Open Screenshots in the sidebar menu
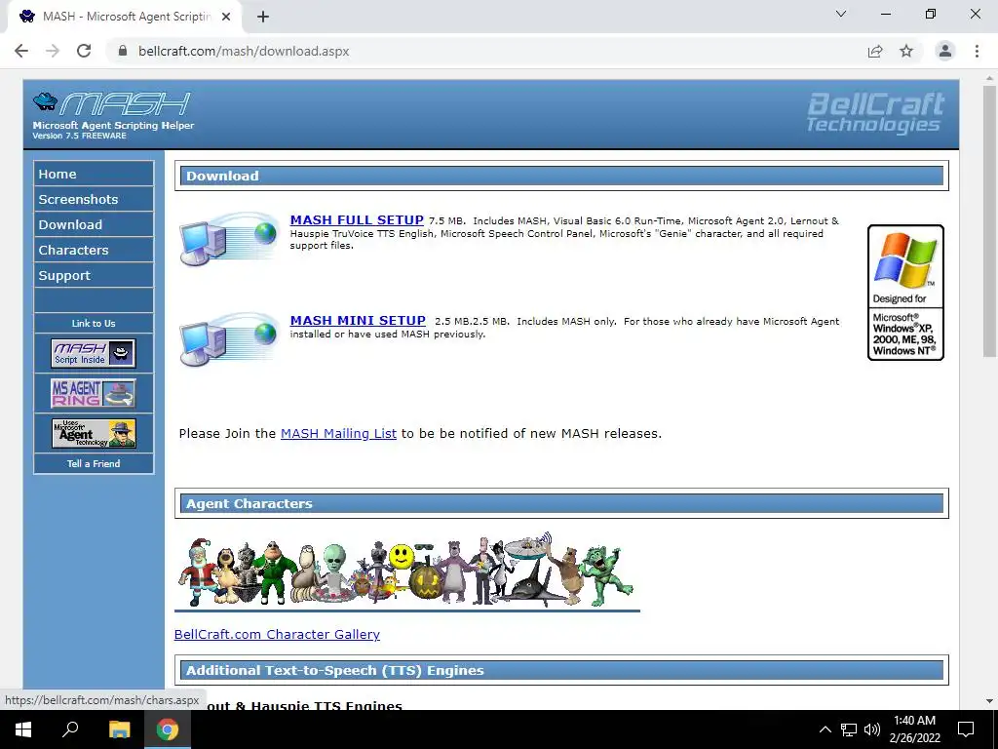The height and width of the screenshot is (749, 998). click(94, 199)
